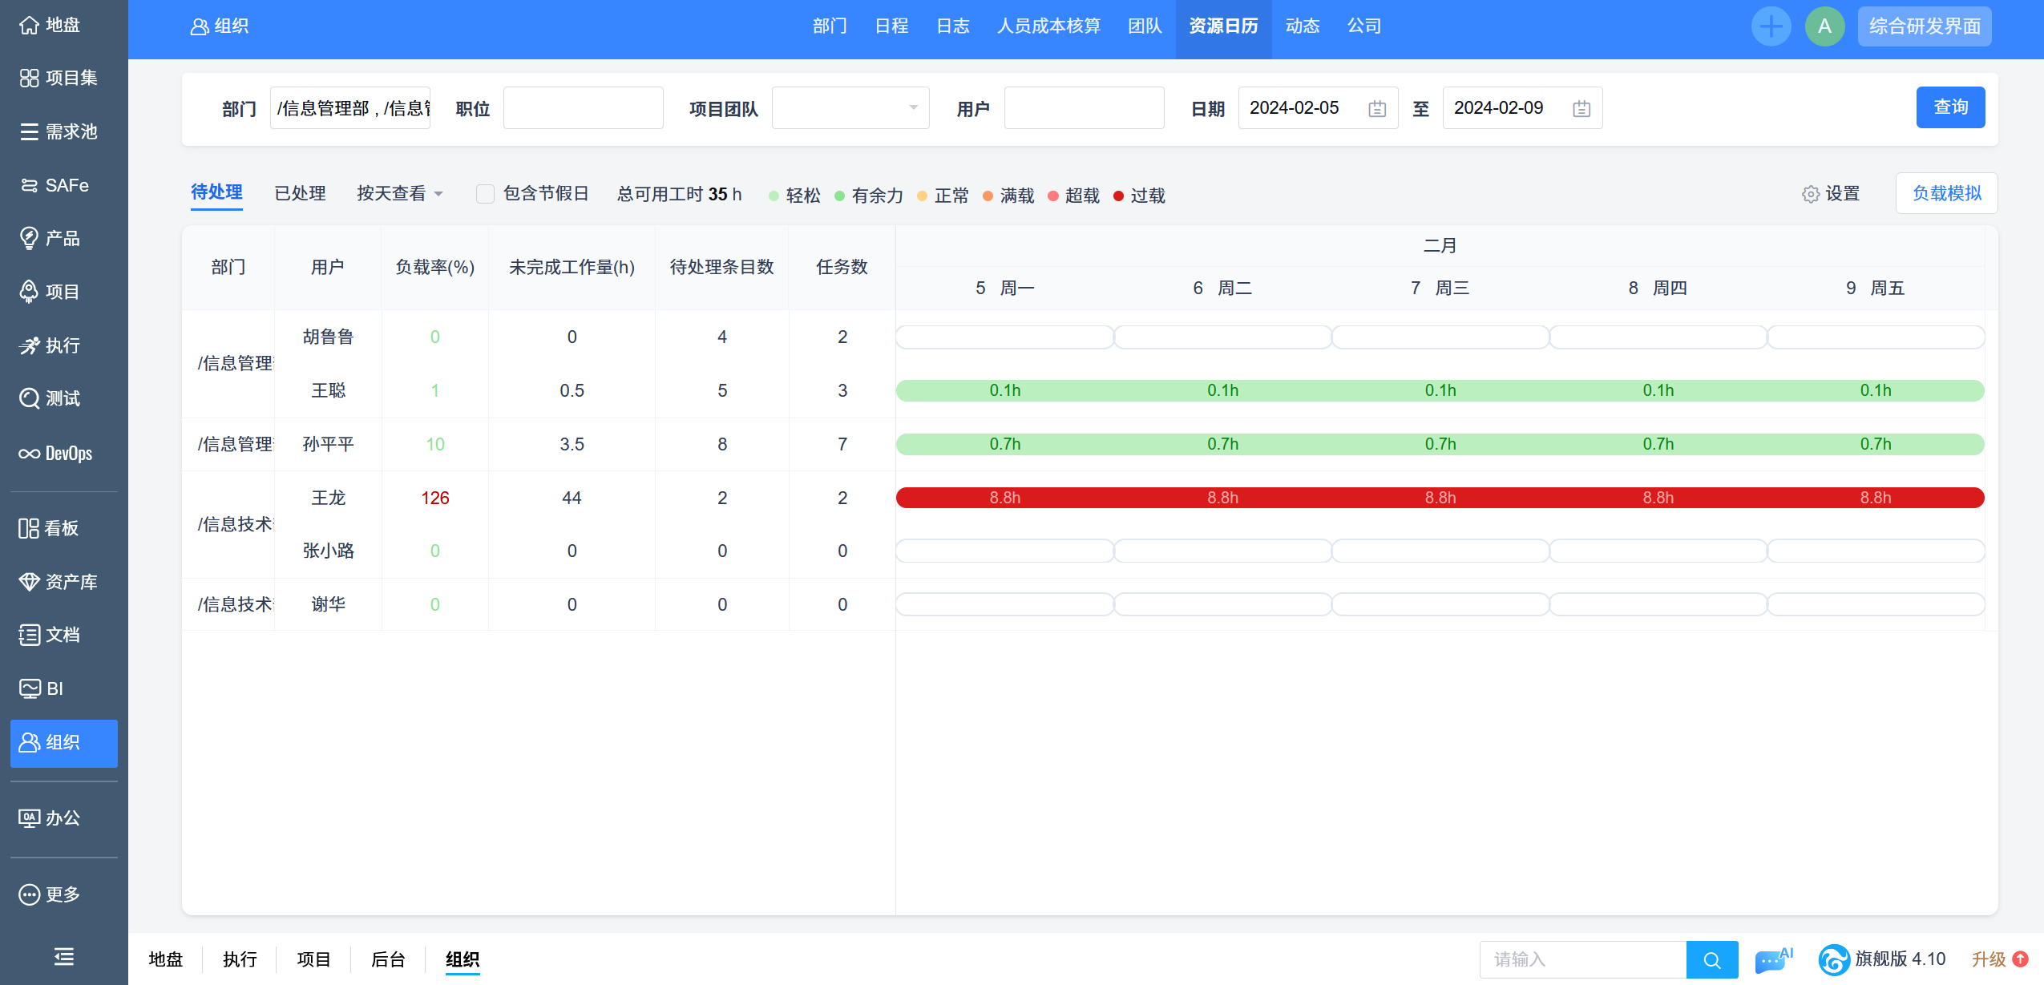Open the end date calendar icon

(x=1581, y=108)
